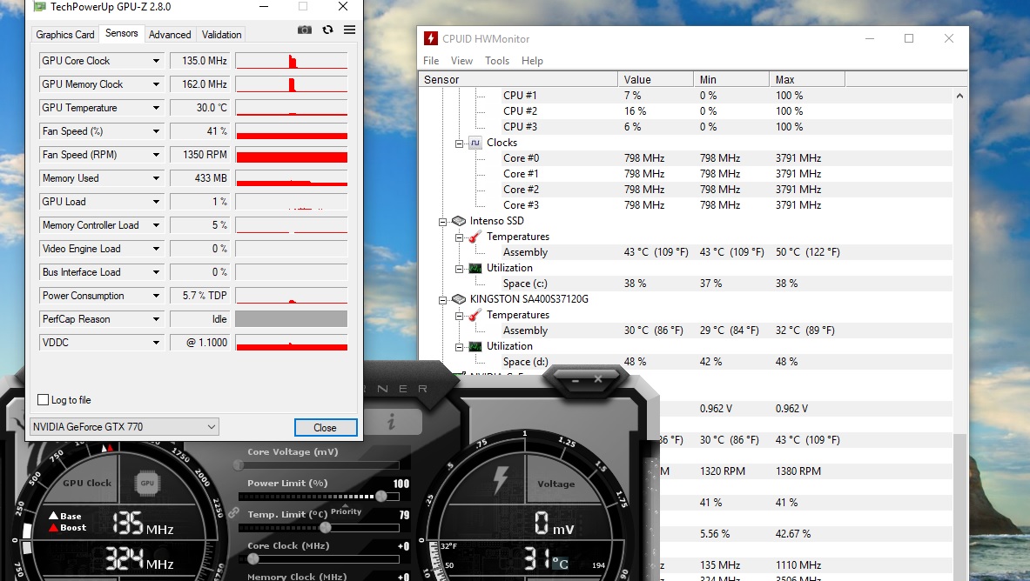This screenshot has height=581, width=1030.
Task: Open GPU Load sensor dropdown
Action: pyautogui.click(x=157, y=202)
